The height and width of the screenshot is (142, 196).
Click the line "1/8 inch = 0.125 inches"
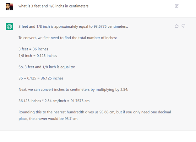tap(38, 56)
